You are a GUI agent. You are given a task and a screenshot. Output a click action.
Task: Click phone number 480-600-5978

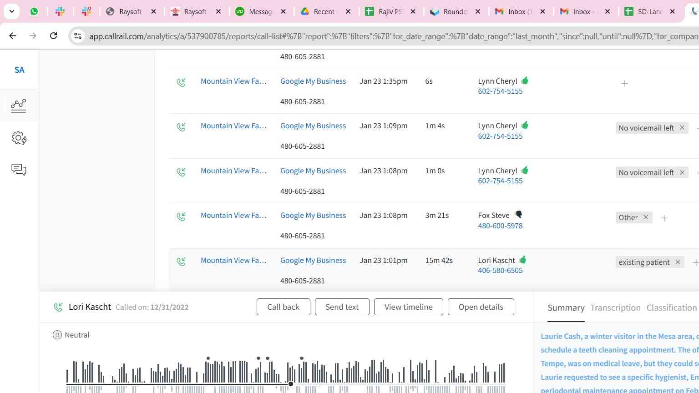click(x=500, y=226)
